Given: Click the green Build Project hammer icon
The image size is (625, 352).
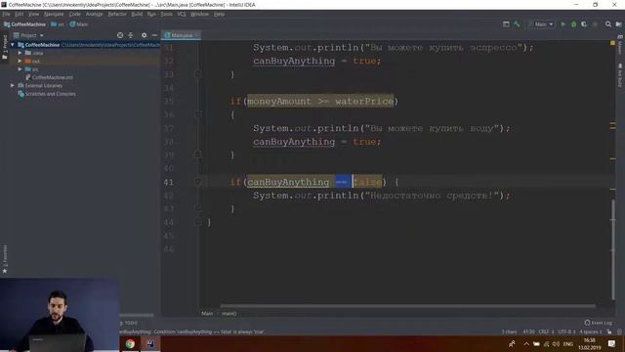Looking at the screenshot, I should pos(517,24).
